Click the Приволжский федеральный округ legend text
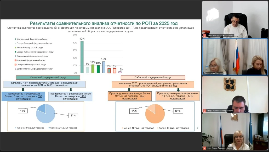Viewport: 269px width, 152px height. pos(33,56)
